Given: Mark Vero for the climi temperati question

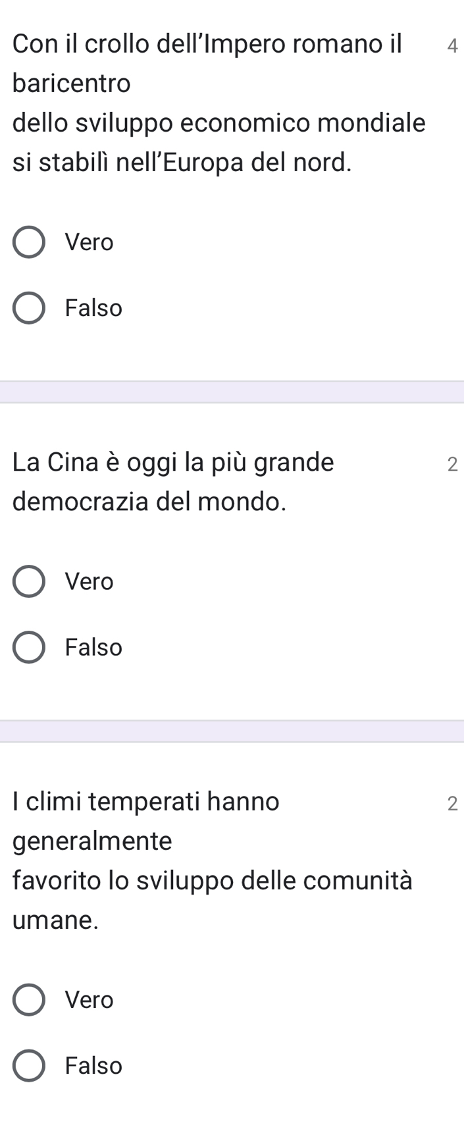Looking at the screenshot, I should click(29, 1000).
